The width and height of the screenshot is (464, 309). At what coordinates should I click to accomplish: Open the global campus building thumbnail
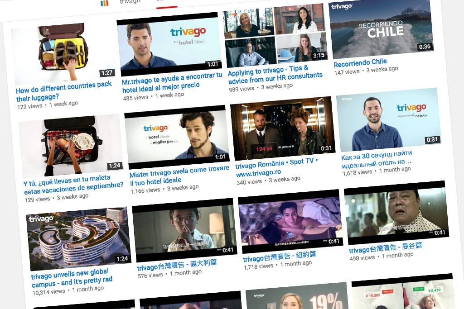[x=78, y=238]
